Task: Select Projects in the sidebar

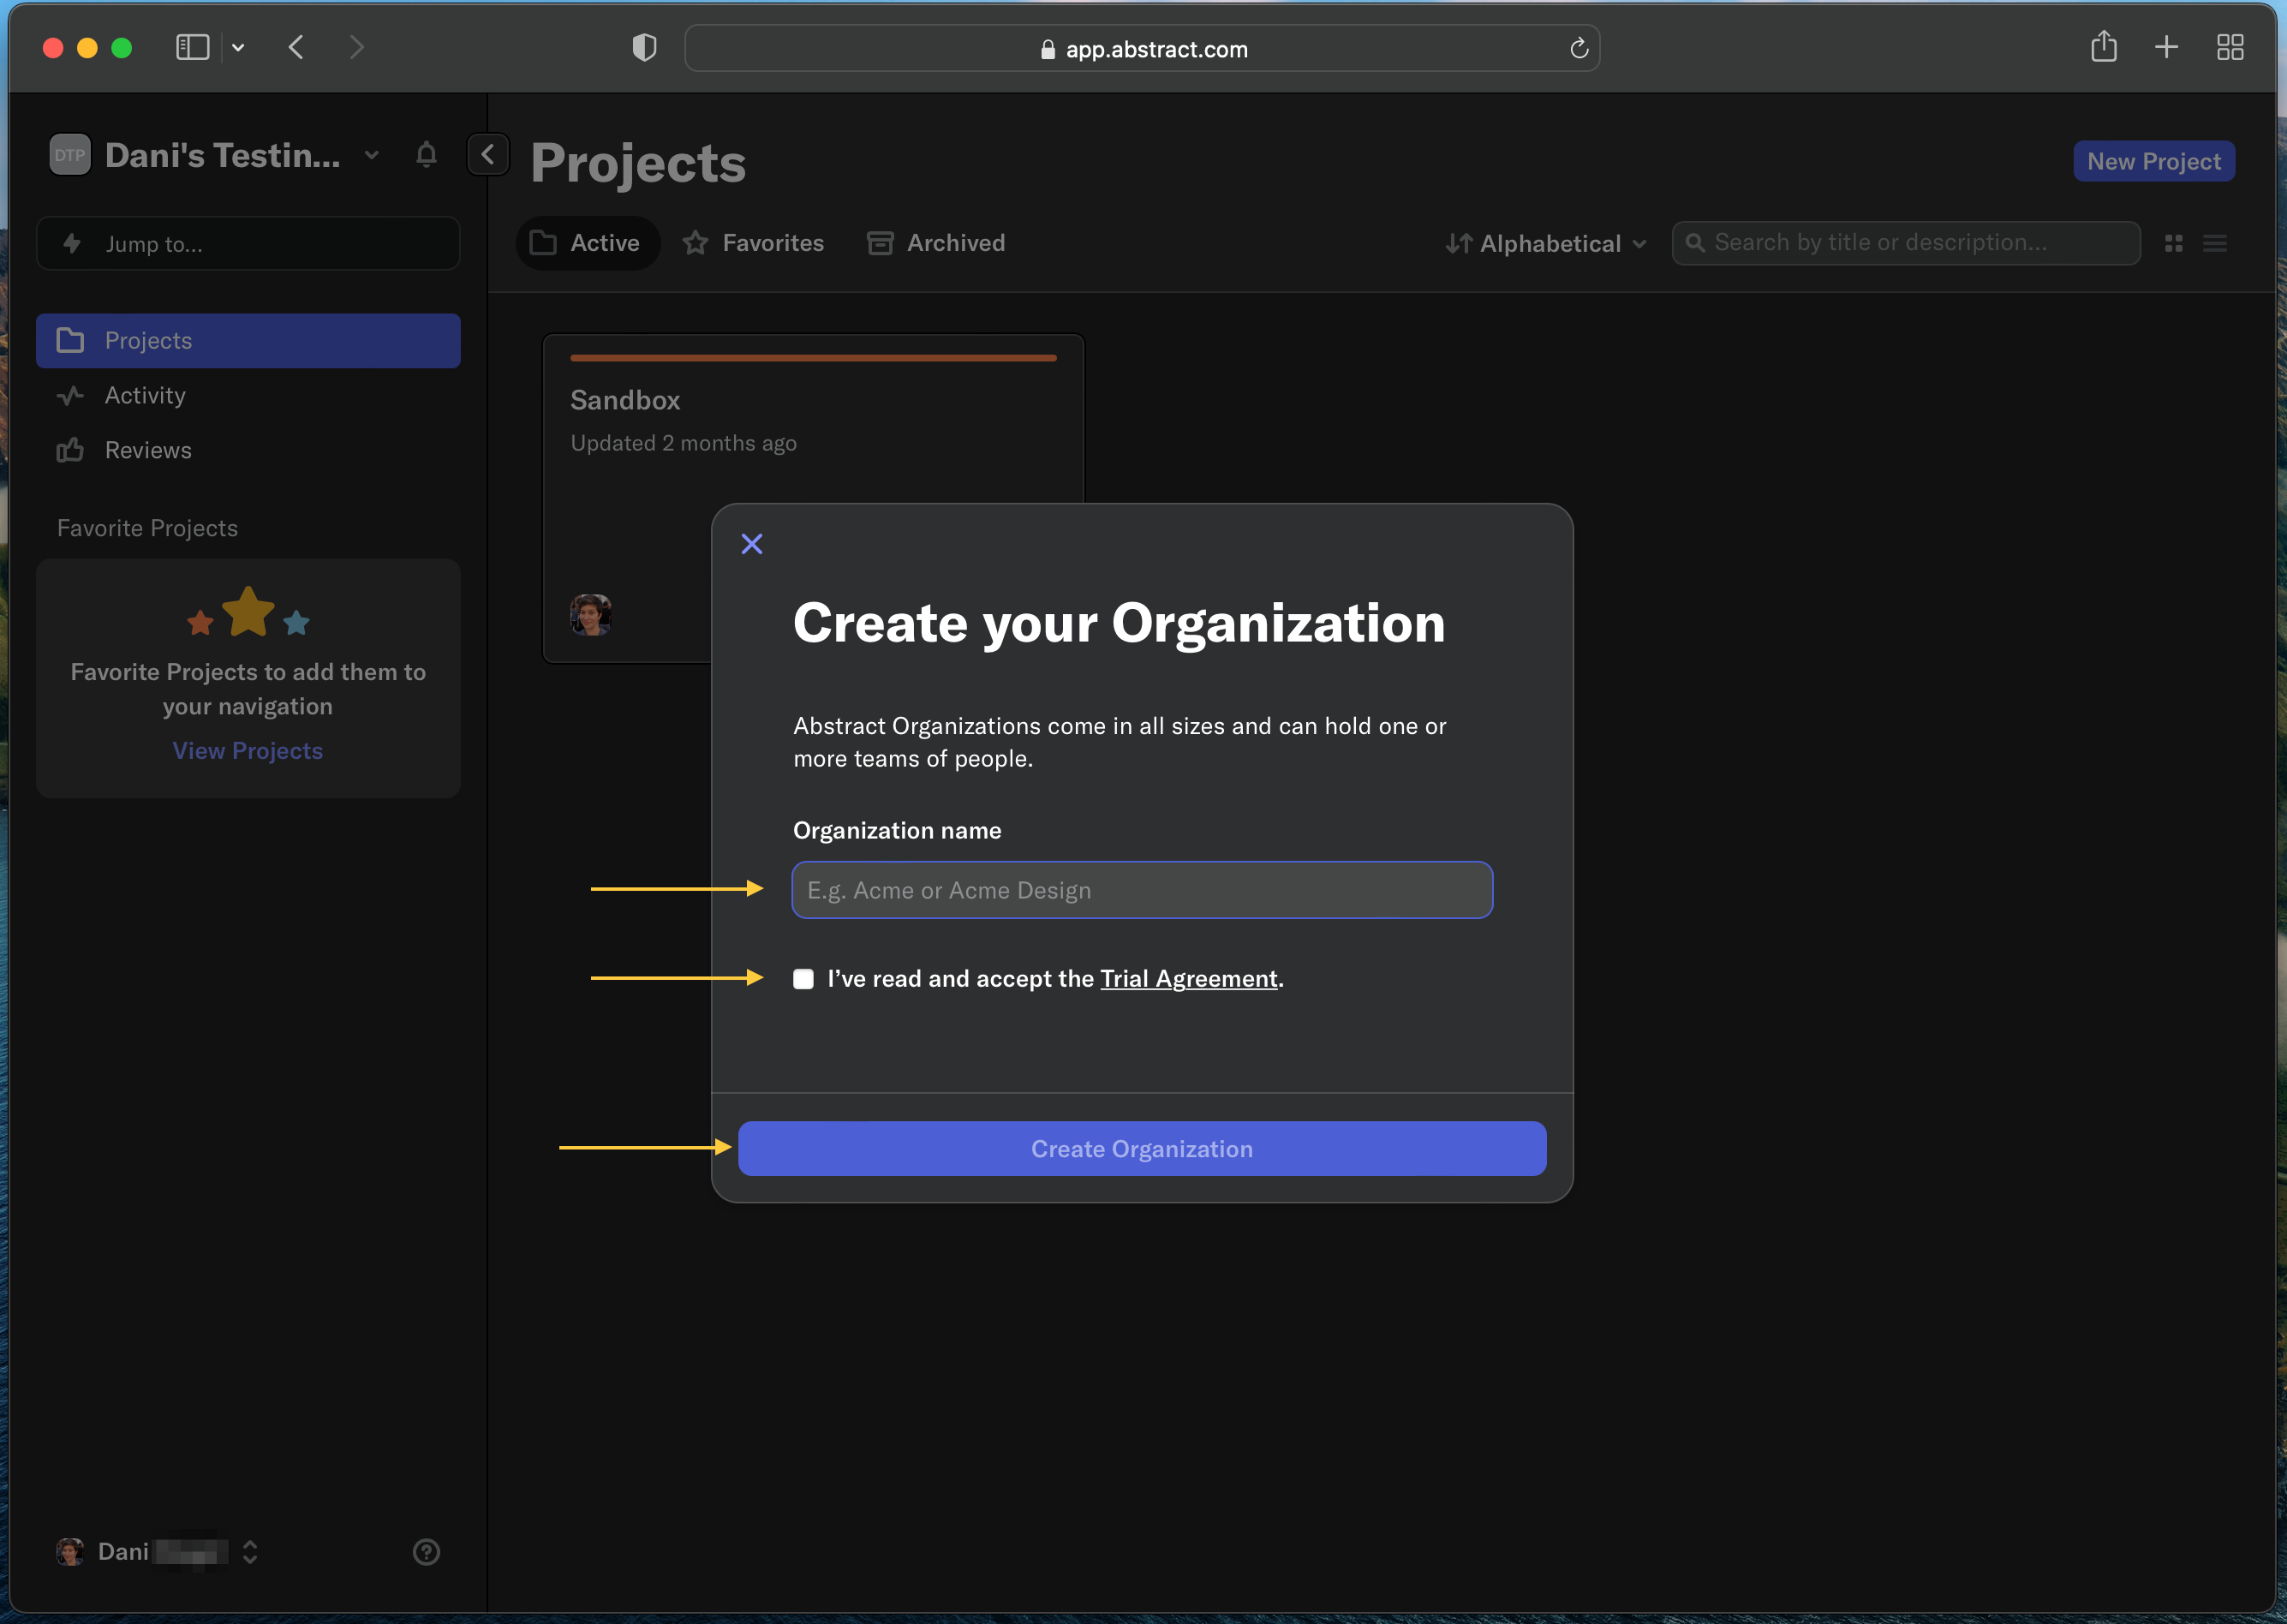Action: (248, 341)
